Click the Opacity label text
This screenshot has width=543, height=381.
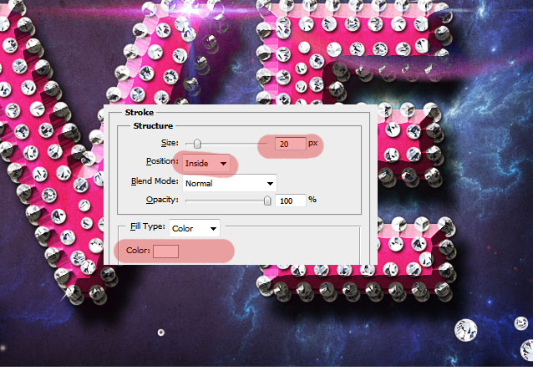click(162, 200)
